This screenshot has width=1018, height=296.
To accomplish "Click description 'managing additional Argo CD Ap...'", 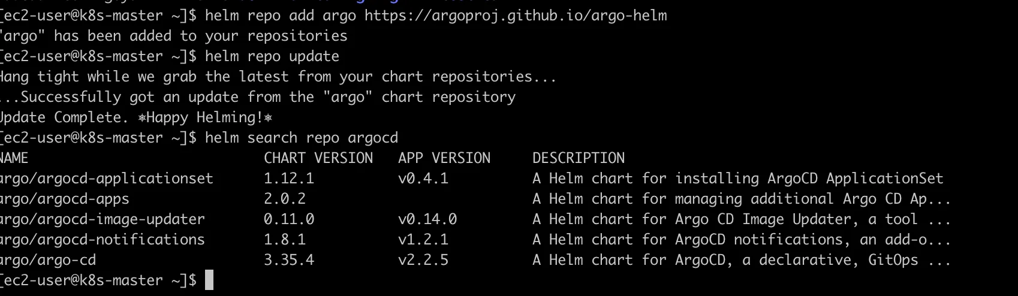I will 813,199.
